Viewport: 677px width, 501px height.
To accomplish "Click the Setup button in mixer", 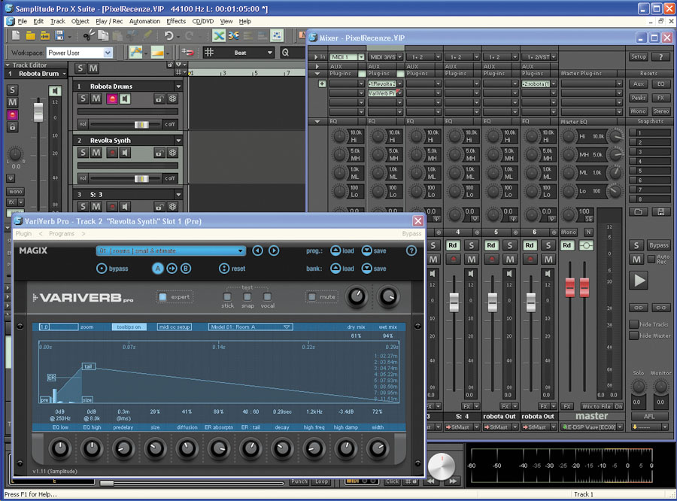I will coord(638,56).
